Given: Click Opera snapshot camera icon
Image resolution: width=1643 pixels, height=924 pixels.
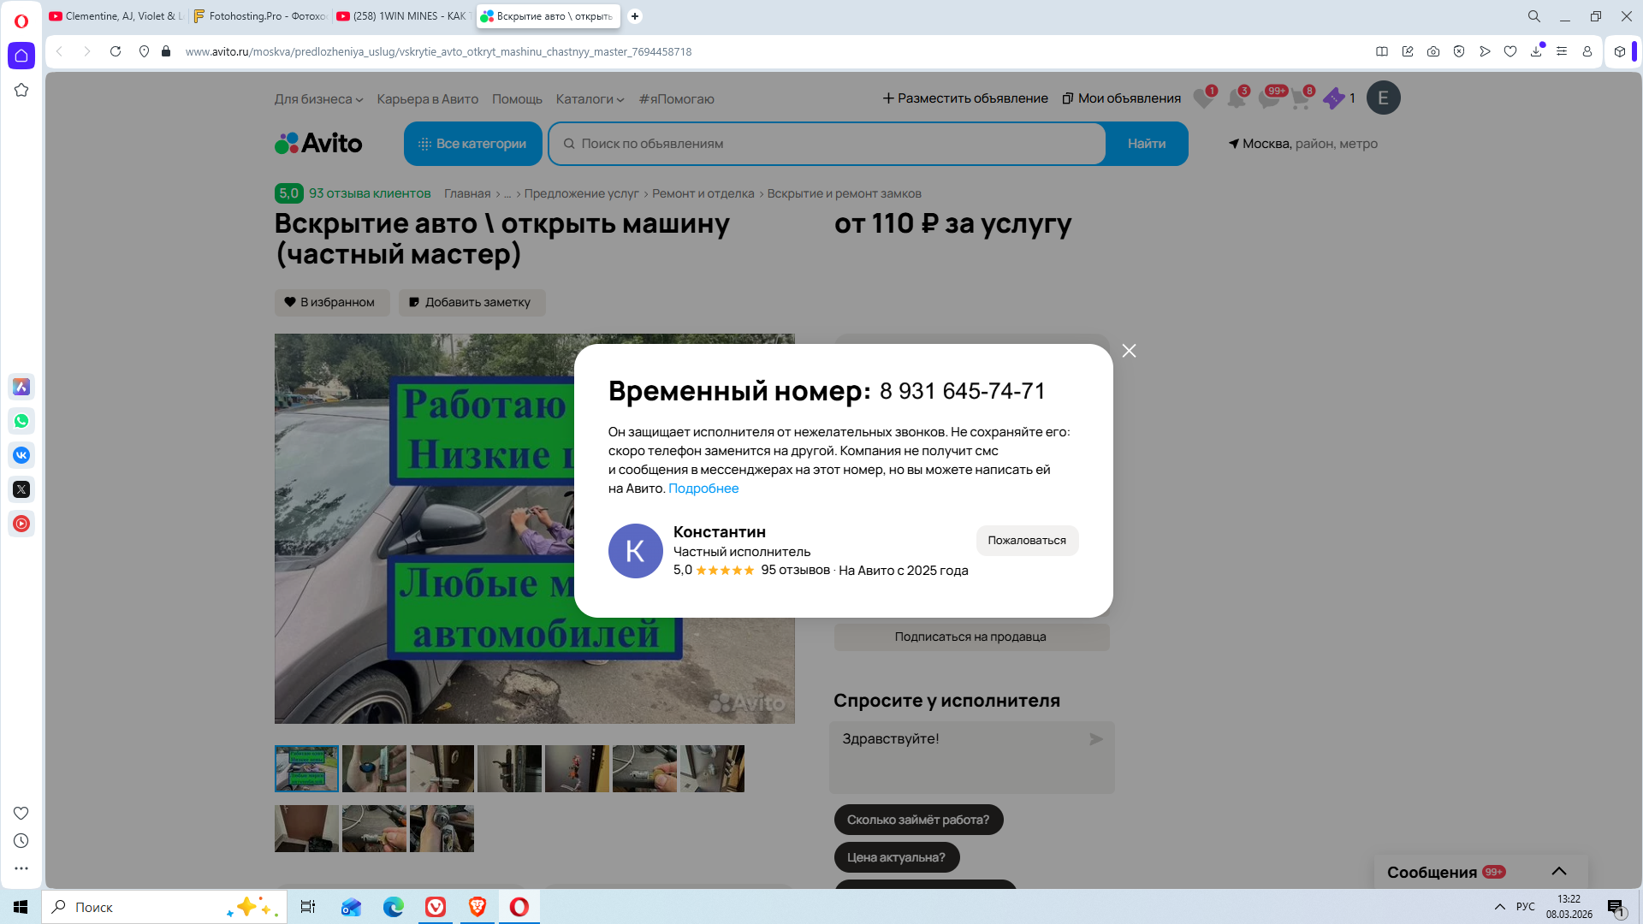Looking at the screenshot, I should click(x=1433, y=51).
